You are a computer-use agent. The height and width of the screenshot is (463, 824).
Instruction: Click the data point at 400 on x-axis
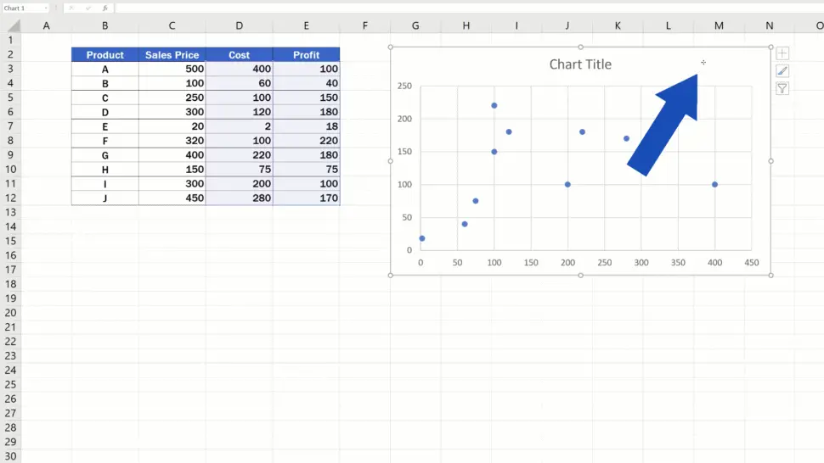[714, 184]
